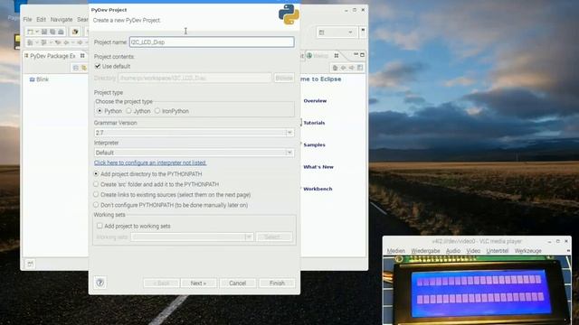Select the Jython project type radio

[128, 110]
